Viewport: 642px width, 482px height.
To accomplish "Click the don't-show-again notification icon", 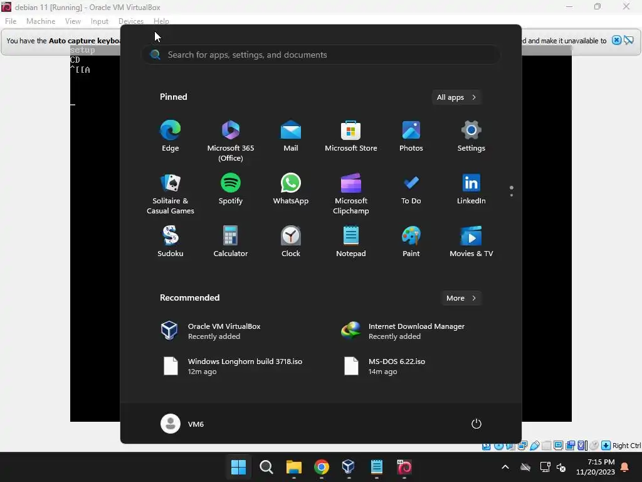I will 628,40.
